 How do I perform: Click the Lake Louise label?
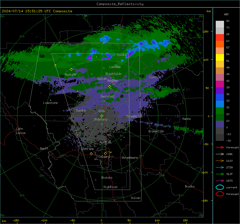(21, 131)
